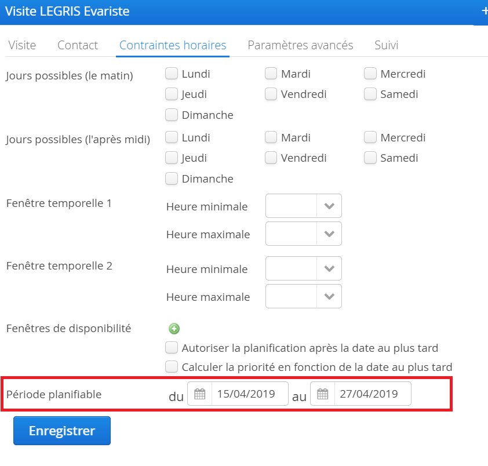Open the Contact tab

point(78,45)
